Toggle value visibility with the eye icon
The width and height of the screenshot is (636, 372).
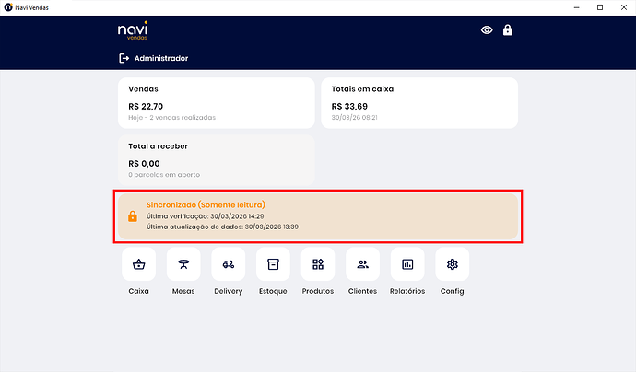[x=487, y=30]
